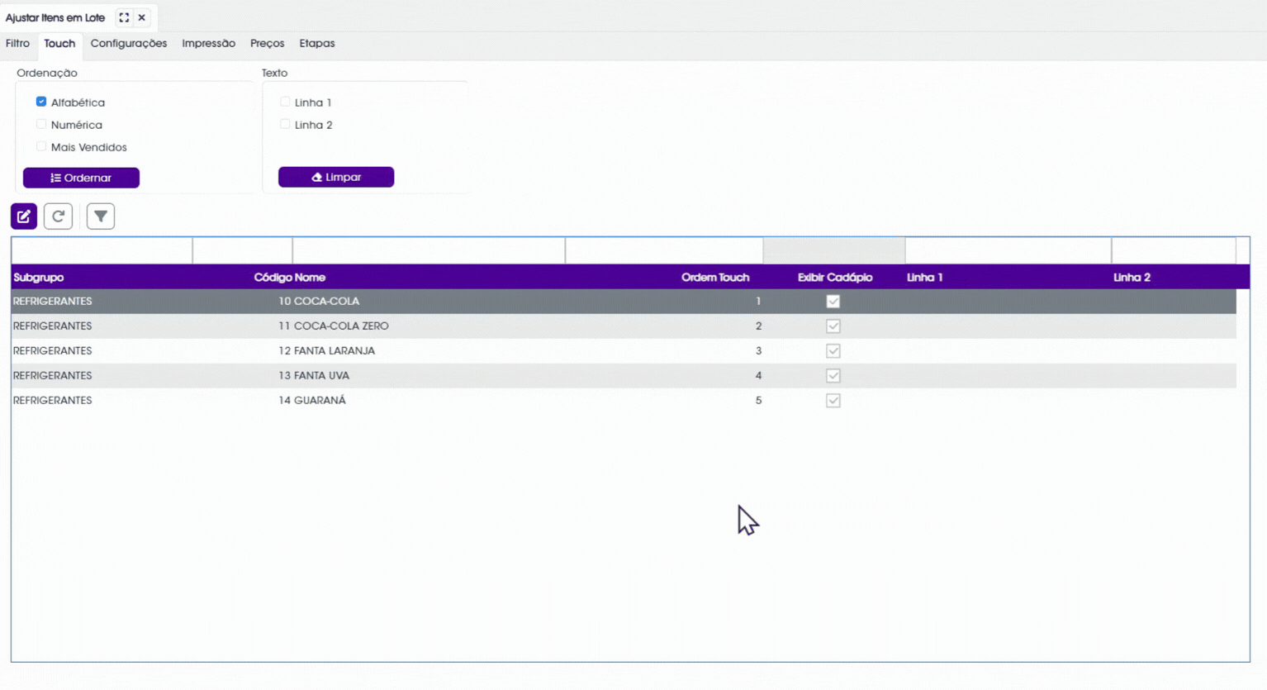Tick the Mais Vendidos checkbox
The width and height of the screenshot is (1267, 690).
tap(41, 146)
